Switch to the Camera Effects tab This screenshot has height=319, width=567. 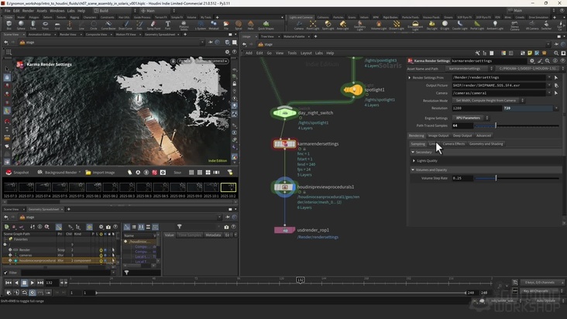[x=453, y=144]
